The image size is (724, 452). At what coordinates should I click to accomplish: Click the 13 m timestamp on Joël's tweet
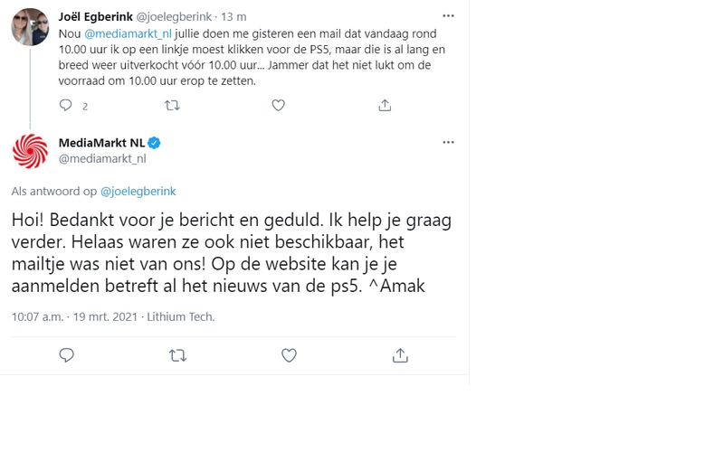[234, 16]
